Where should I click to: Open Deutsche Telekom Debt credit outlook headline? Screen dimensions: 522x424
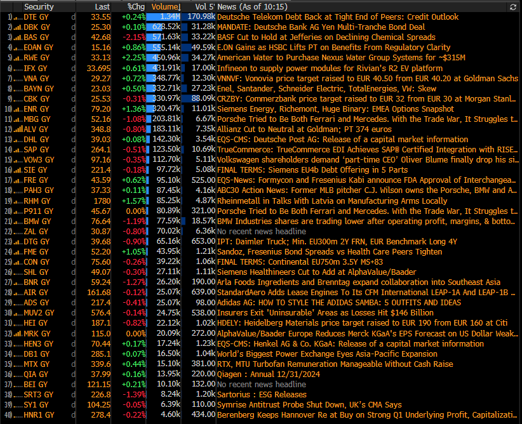click(338, 17)
